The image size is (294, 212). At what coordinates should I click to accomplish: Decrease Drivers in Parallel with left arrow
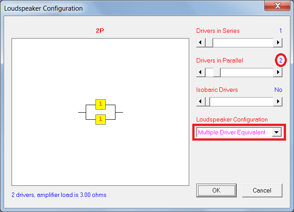click(x=201, y=72)
